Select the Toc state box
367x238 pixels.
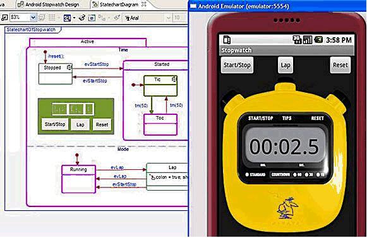160,124
